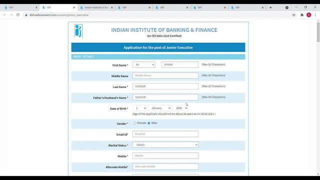The image size is (320, 180).
Task: Select the Female gender radio button
Action: [x=134, y=123]
